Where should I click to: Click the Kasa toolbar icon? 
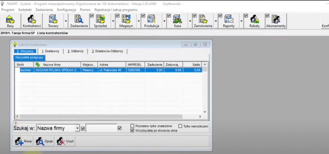(177, 21)
